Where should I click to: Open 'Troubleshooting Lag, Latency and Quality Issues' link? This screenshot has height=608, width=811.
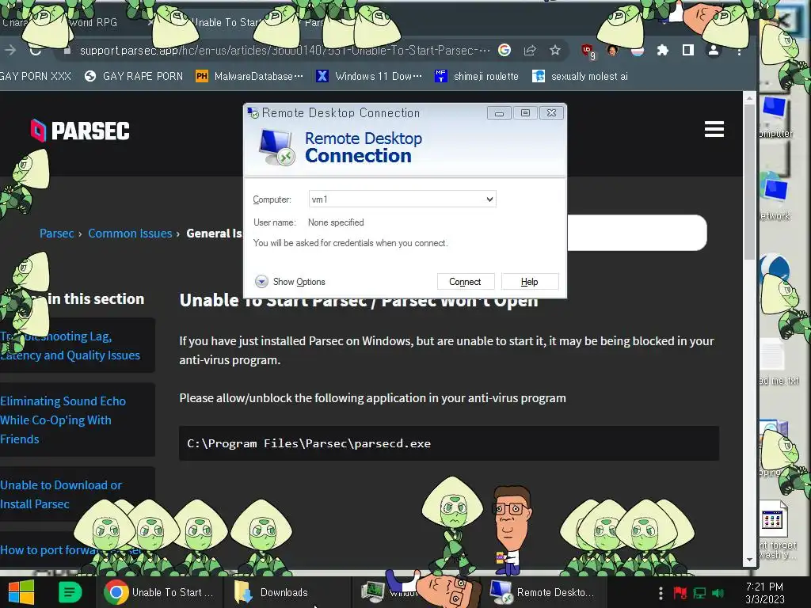70,345
